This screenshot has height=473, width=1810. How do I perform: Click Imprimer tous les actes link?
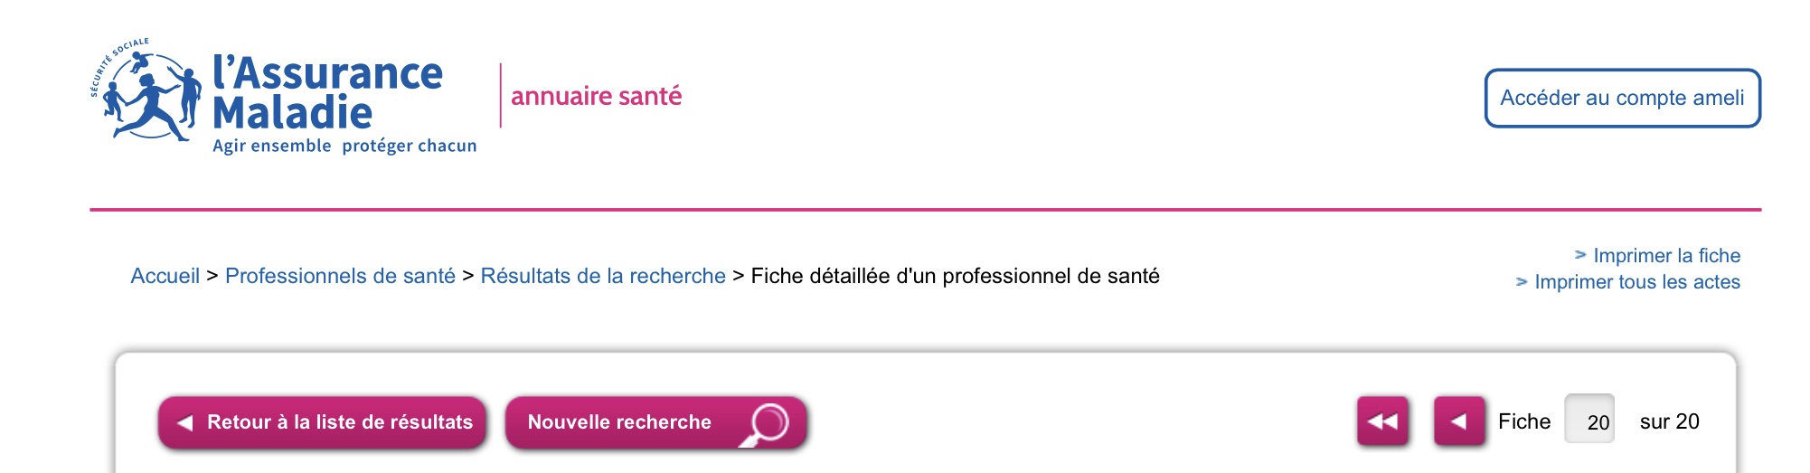pyautogui.click(x=1637, y=281)
